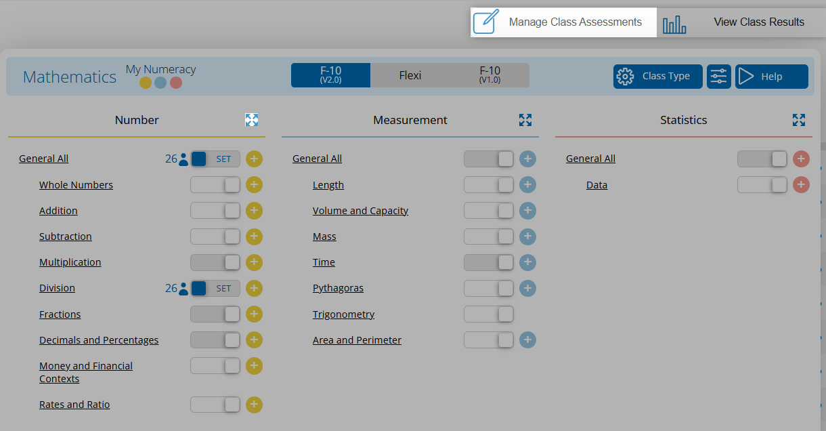Open the Whole Numbers link
This screenshot has height=431, width=826.
click(x=76, y=185)
